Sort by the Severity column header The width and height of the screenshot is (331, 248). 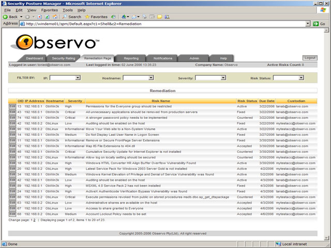[75, 101]
